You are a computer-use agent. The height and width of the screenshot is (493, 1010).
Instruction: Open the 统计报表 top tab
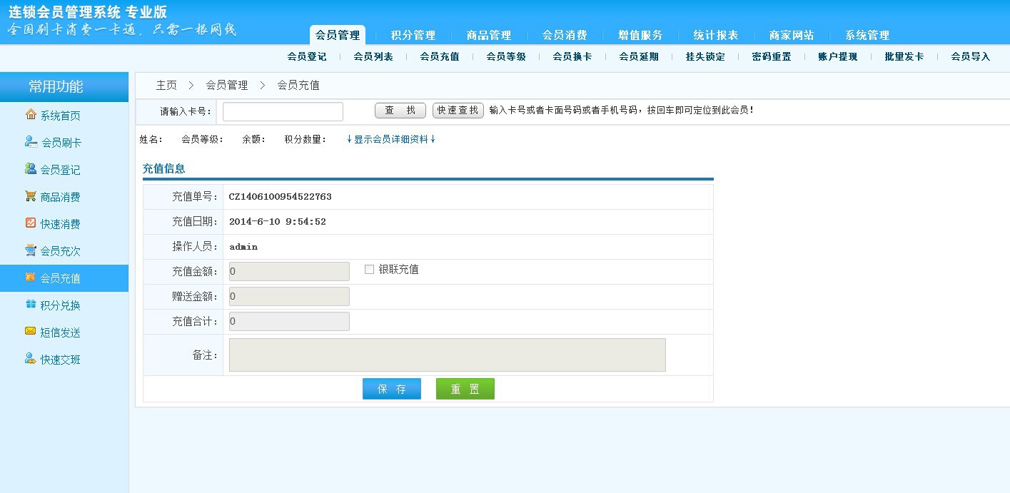[716, 35]
